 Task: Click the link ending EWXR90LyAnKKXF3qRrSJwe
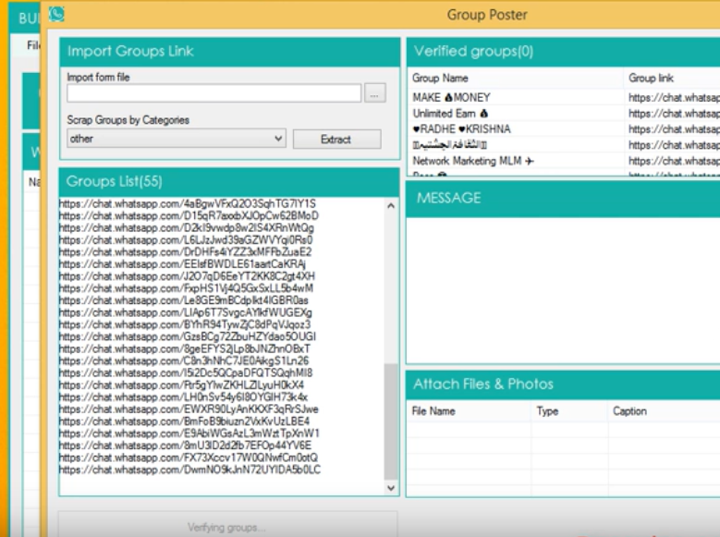point(189,409)
